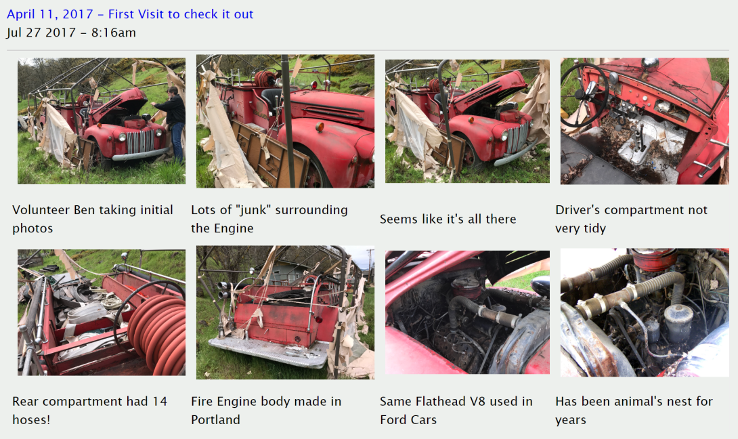View the rear compartment hoses photo
Viewport: 738px width, 439px height.
pos(101,312)
